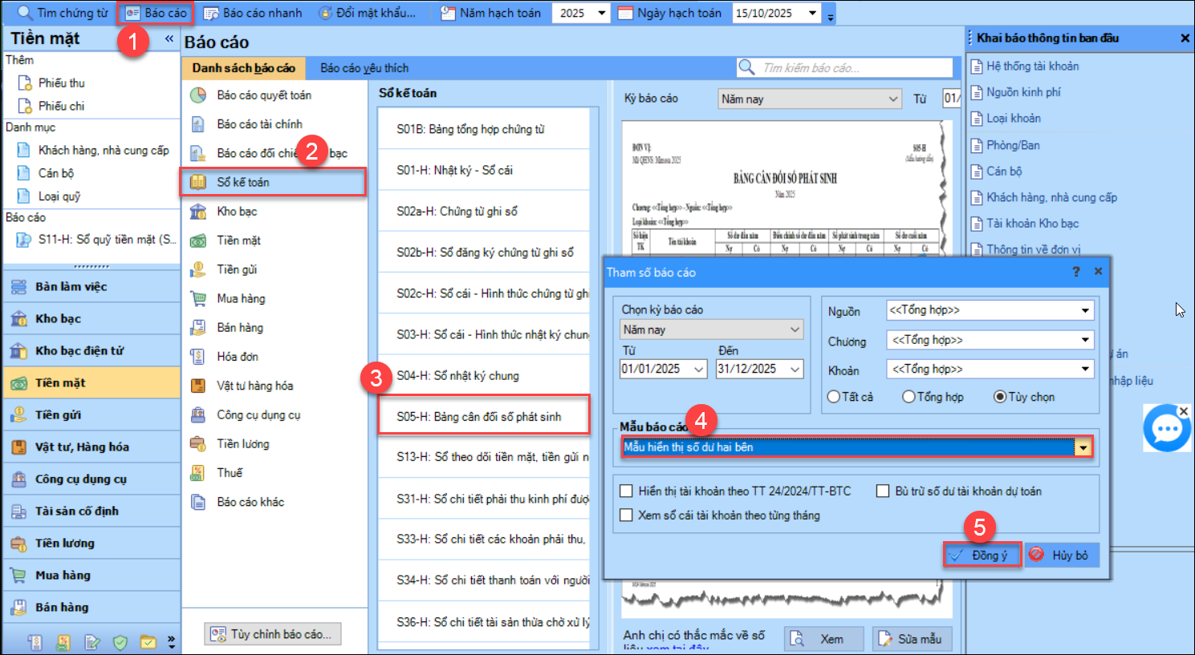The height and width of the screenshot is (655, 1195).
Task: Open Báo cáo from top toolbar
Action: pyautogui.click(x=156, y=13)
